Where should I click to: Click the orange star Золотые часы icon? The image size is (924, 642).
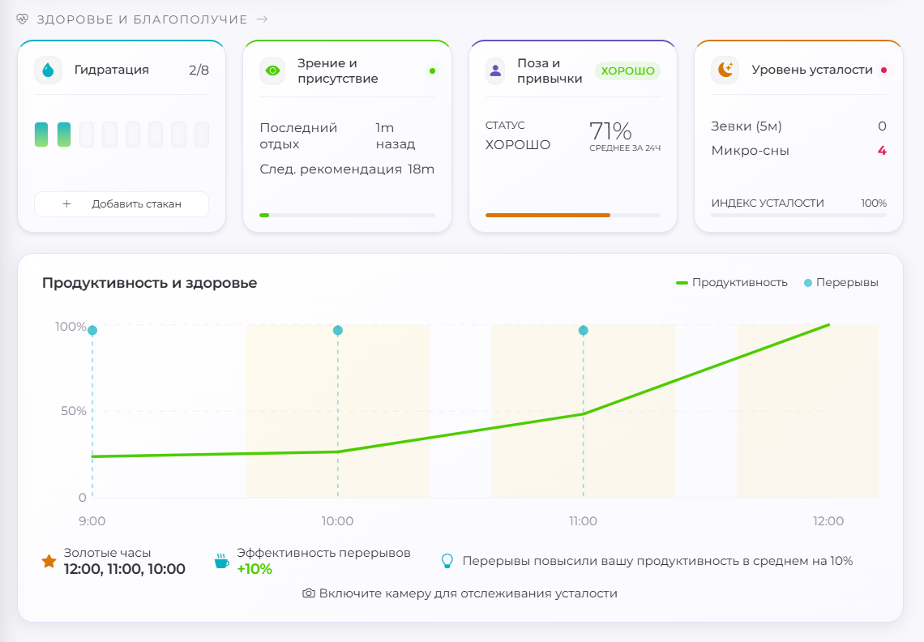(49, 561)
